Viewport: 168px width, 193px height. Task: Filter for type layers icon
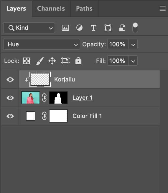click(93, 28)
